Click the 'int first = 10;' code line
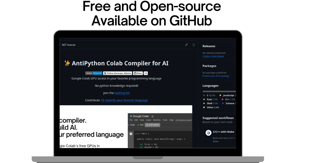312x163 pixels. click(x=148, y=144)
